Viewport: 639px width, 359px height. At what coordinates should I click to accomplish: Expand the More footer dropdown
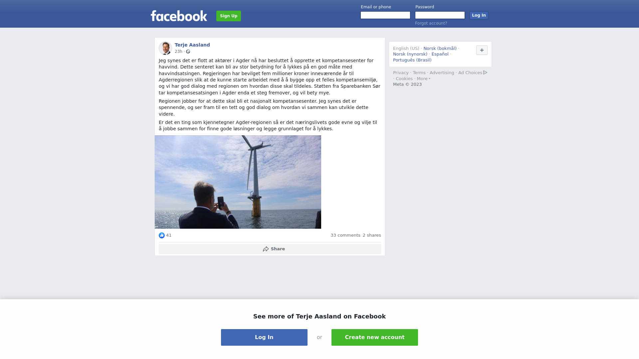coord(423,79)
